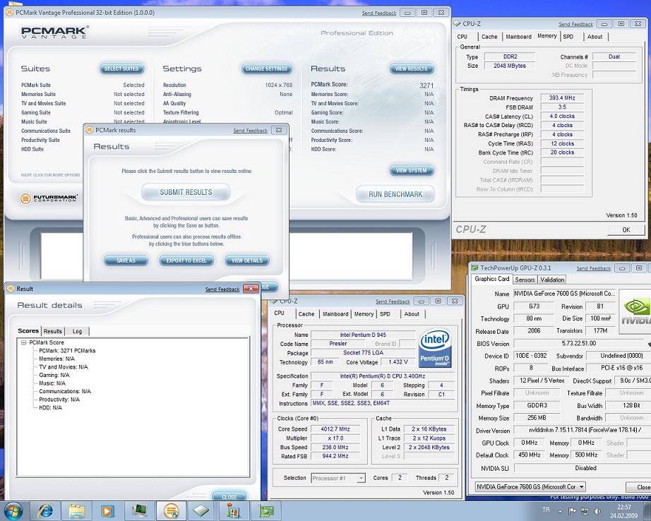Open Windows Explorer folder icon in taskbar
Image resolution: width=651 pixels, height=521 pixels.
76,510
